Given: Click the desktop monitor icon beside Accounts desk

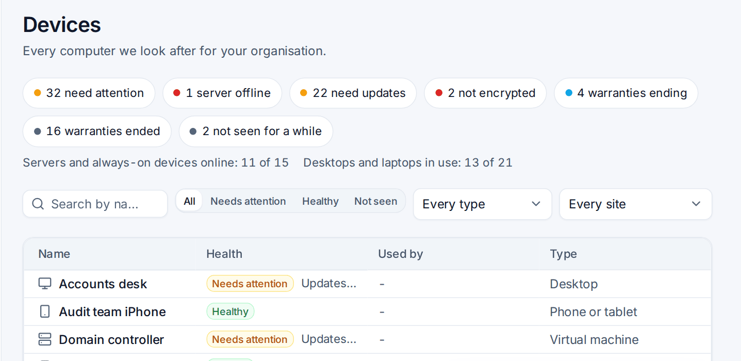Looking at the screenshot, I should (45, 284).
